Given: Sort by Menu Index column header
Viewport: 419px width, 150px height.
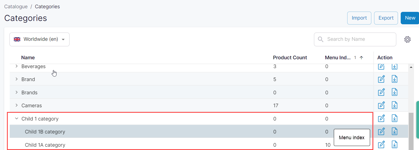Looking at the screenshot, I should pyautogui.click(x=337, y=58).
